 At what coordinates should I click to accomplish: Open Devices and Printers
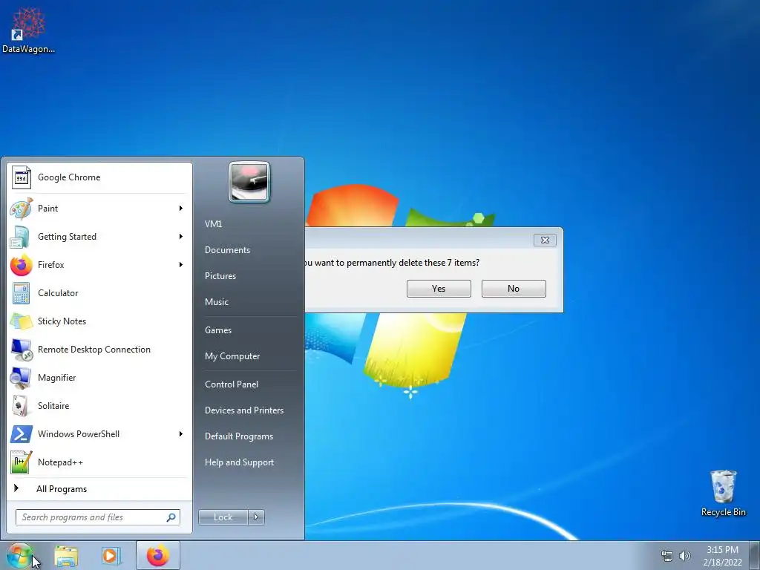pos(243,410)
